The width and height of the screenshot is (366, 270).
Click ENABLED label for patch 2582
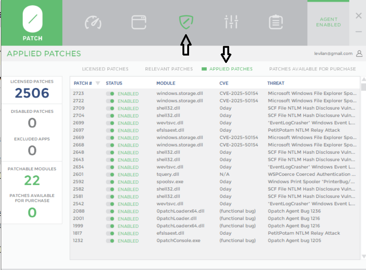(128, 189)
